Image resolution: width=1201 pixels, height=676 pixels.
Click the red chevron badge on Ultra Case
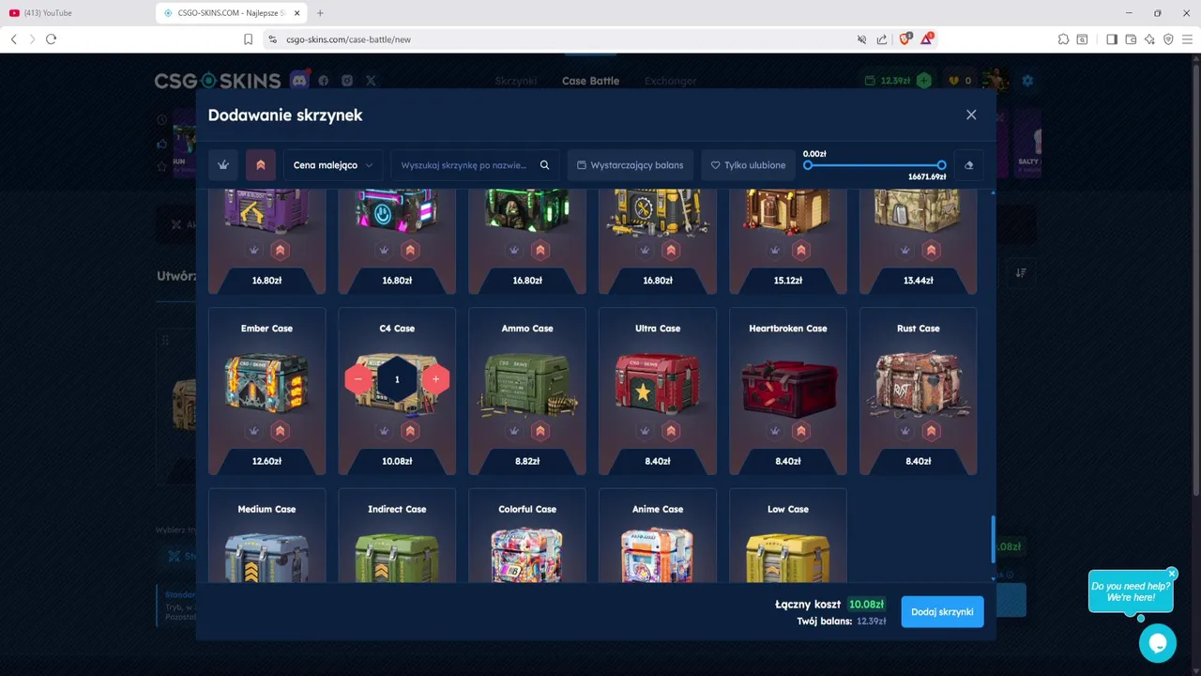click(671, 431)
